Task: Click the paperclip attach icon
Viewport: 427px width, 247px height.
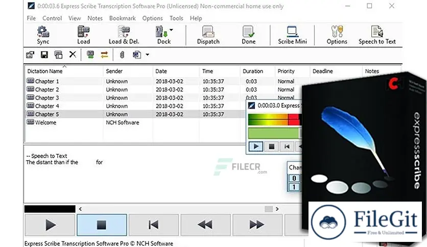Action: click(x=122, y=55)
